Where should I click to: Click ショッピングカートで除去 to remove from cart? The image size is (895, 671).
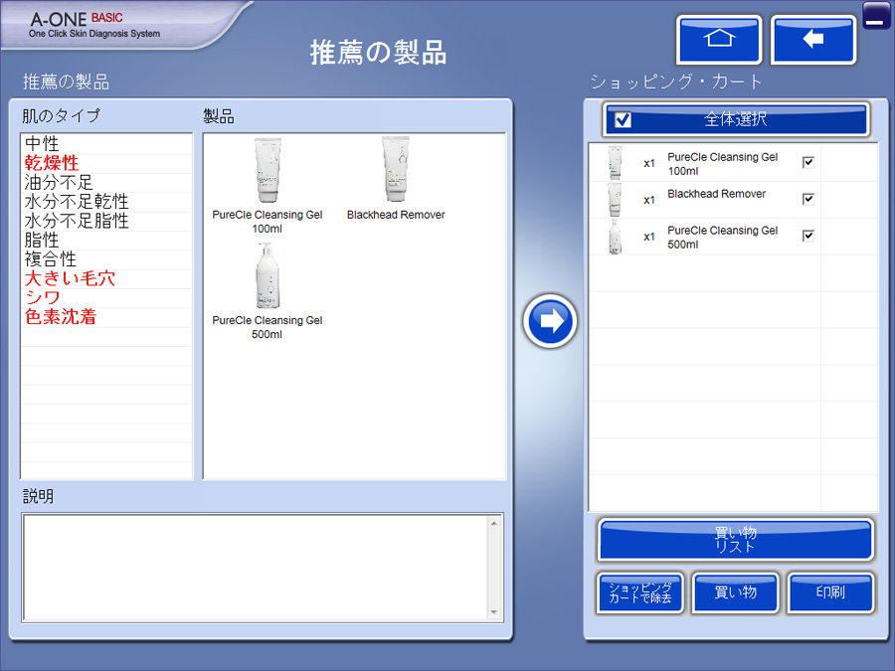pos(639,593)
